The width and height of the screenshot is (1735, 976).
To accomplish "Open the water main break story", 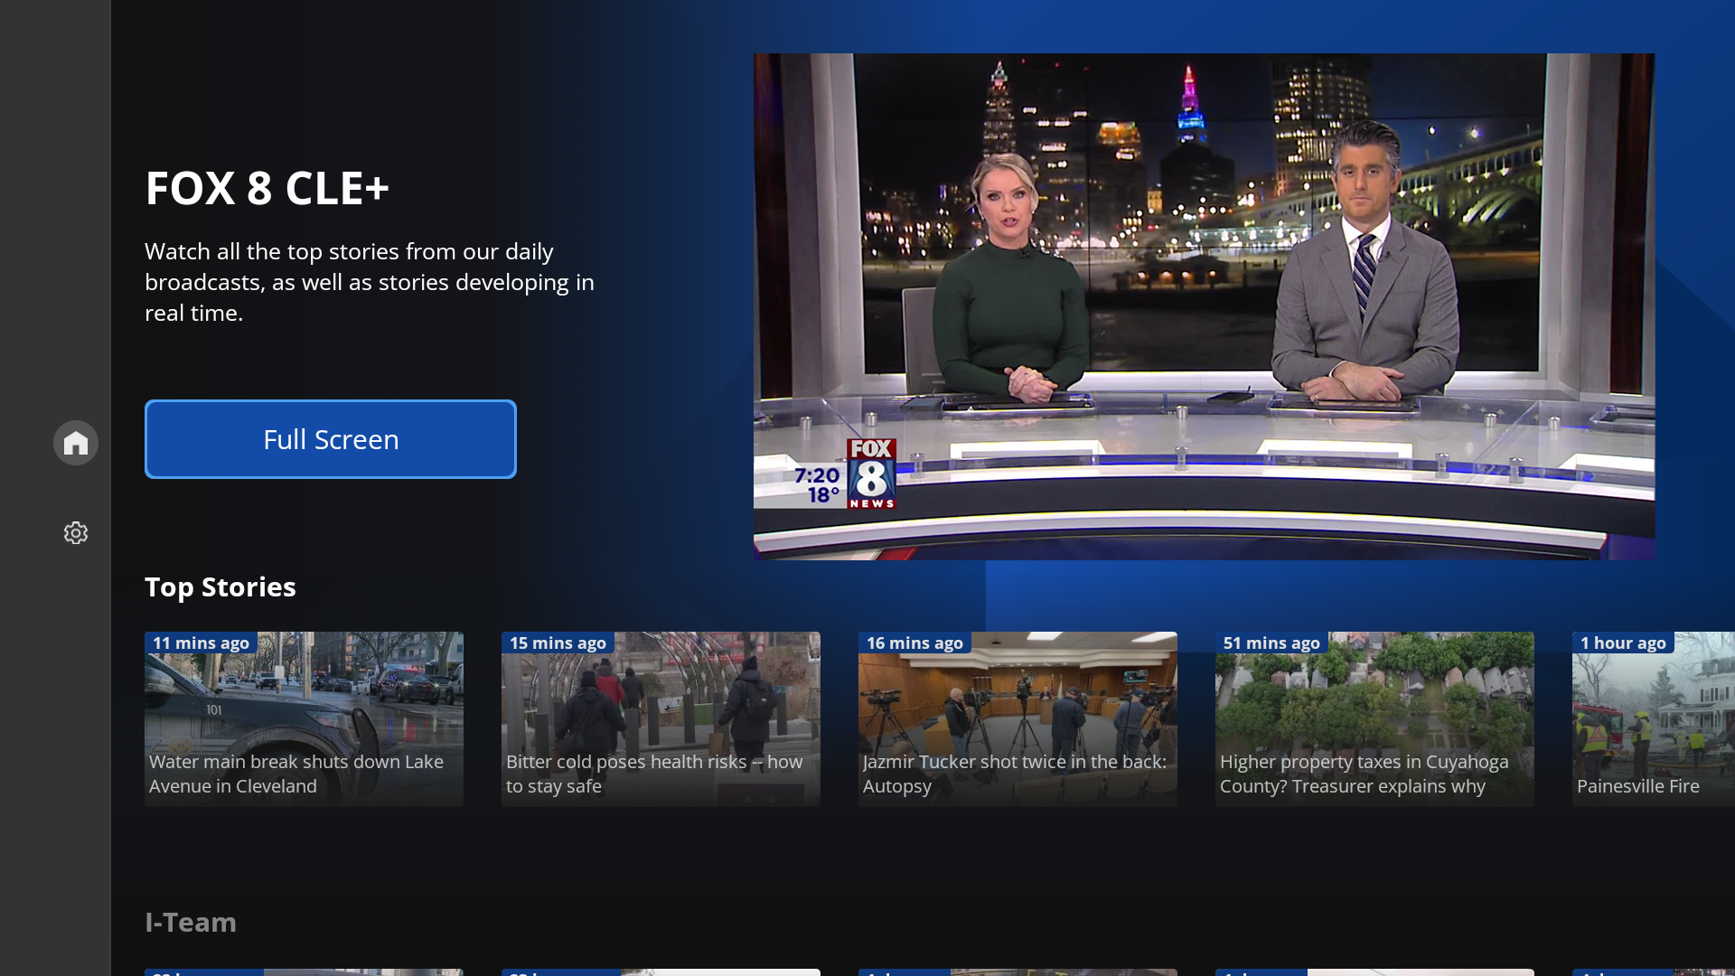I will click(x=304, y=718).
